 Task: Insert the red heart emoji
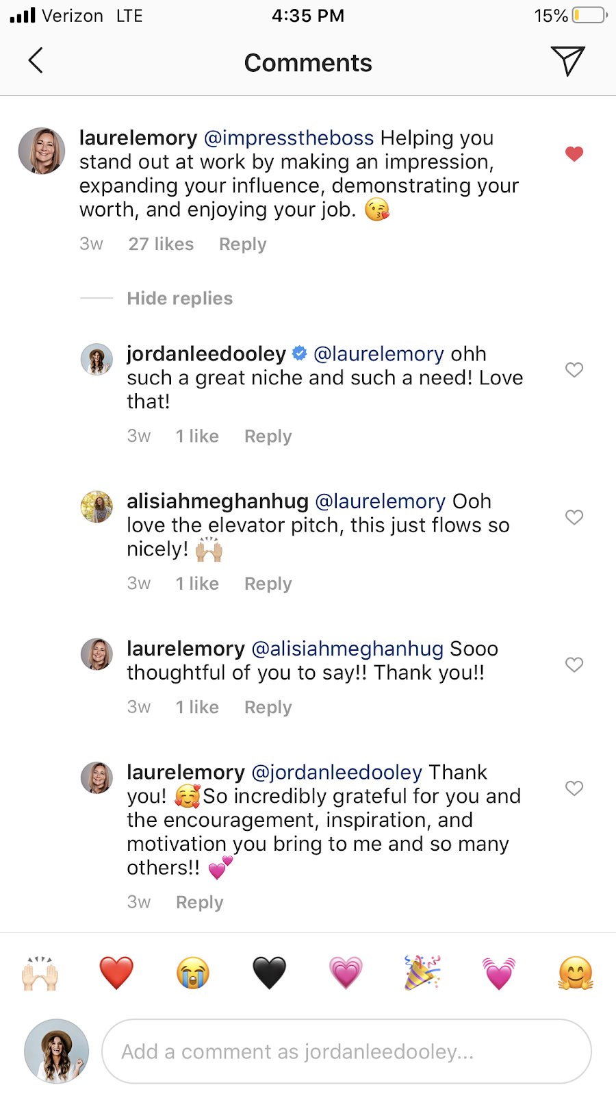coord(116,973)
